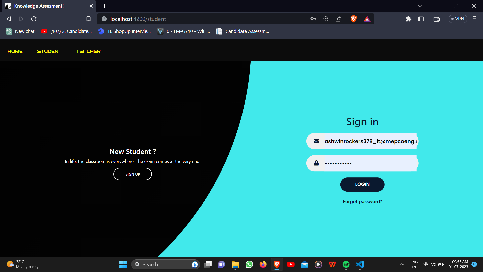Open the browser hamburger menu
This screenshot has height=272, width=483.
click(x=474, y=19)
